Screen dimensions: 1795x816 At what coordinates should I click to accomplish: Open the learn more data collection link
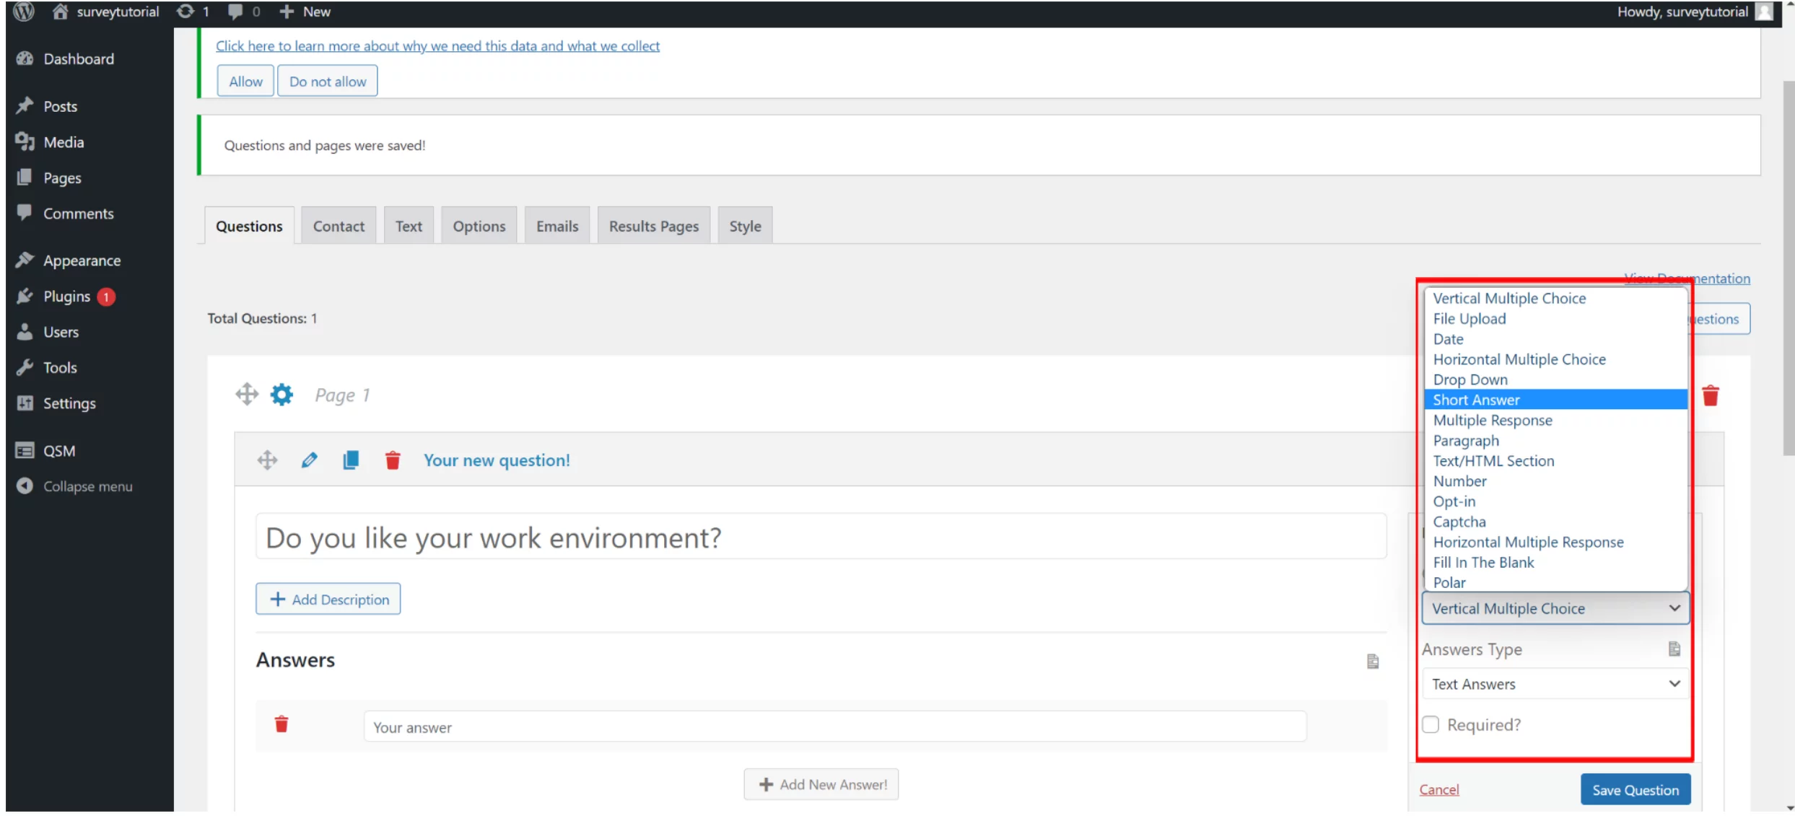437,45
